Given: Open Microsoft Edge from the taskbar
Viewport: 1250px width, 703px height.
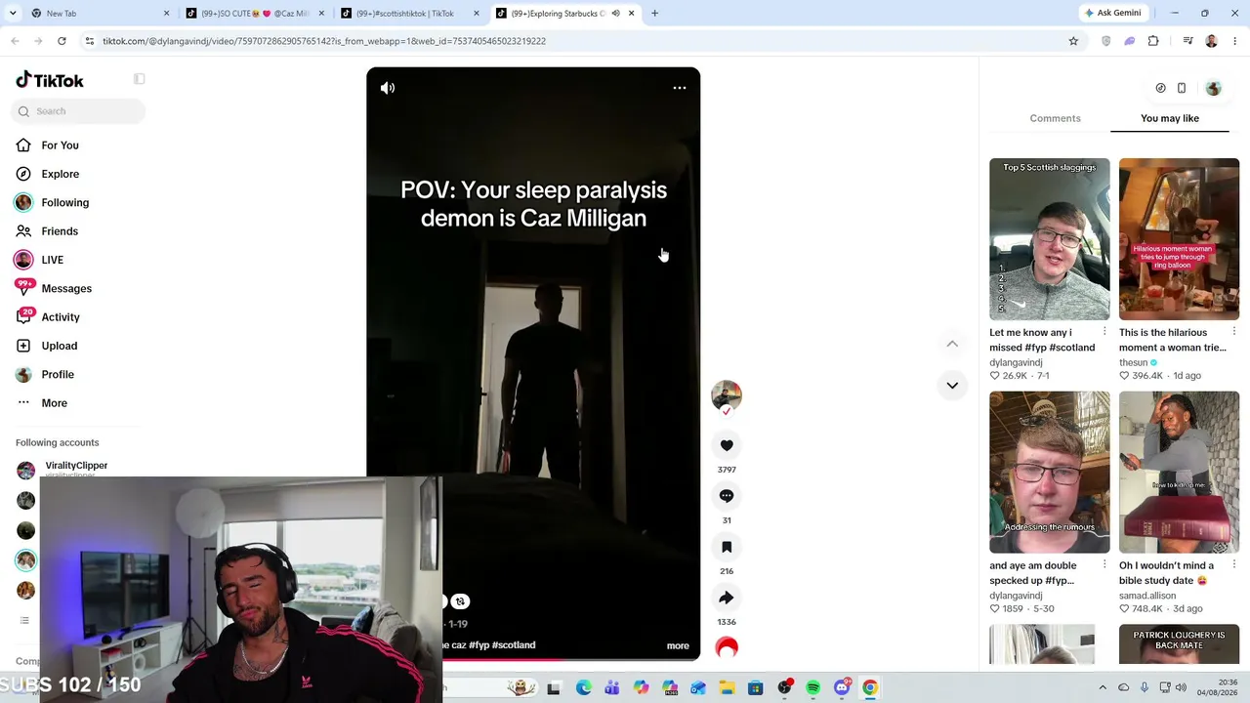Looking at the screenshot, I should pos(583,688).
